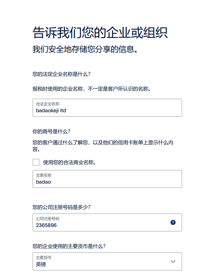Click the badaokeji ltd text
The image size is (209, 277).
[x=51, y=111]
